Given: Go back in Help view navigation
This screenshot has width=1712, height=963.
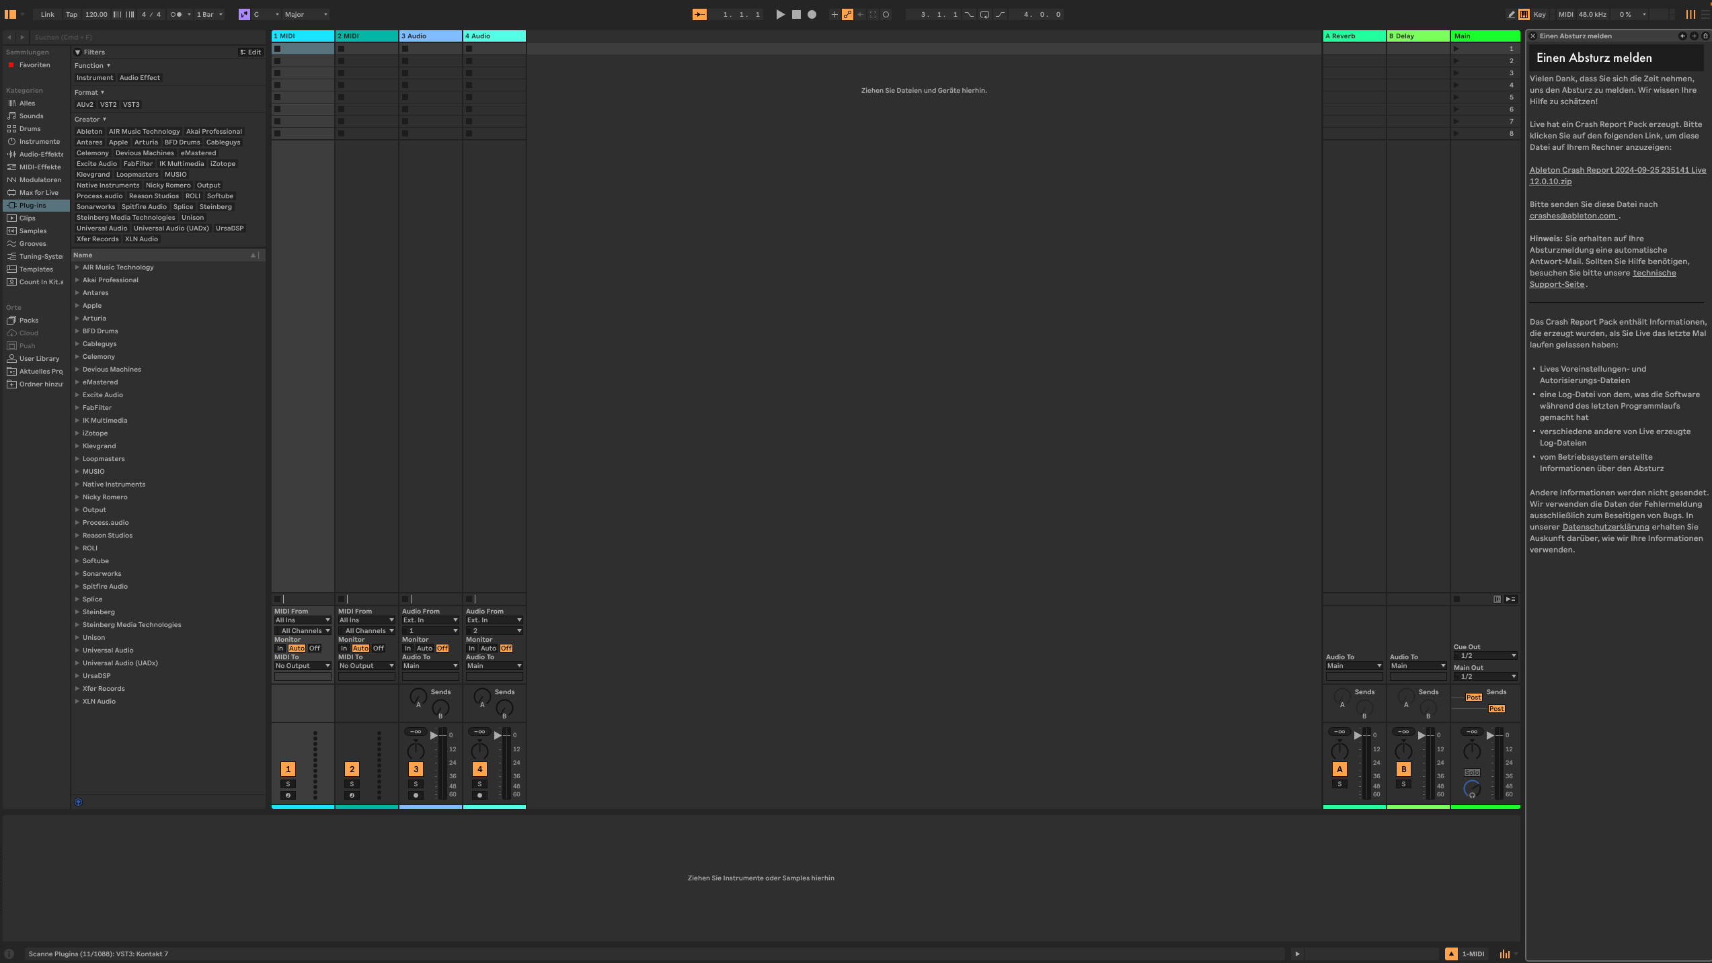Looking at the screenshot, I should coord(1682,36).
